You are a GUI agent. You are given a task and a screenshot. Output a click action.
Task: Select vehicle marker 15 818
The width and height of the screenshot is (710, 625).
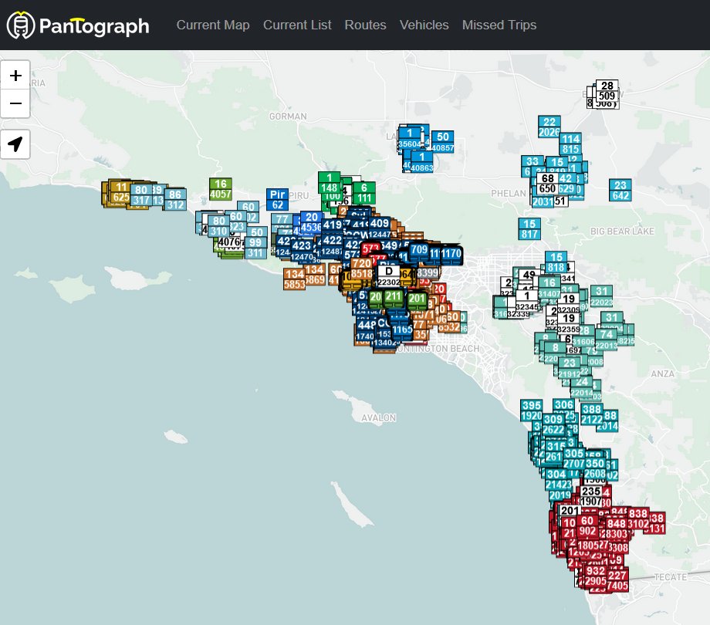click(x=556, y=262)
